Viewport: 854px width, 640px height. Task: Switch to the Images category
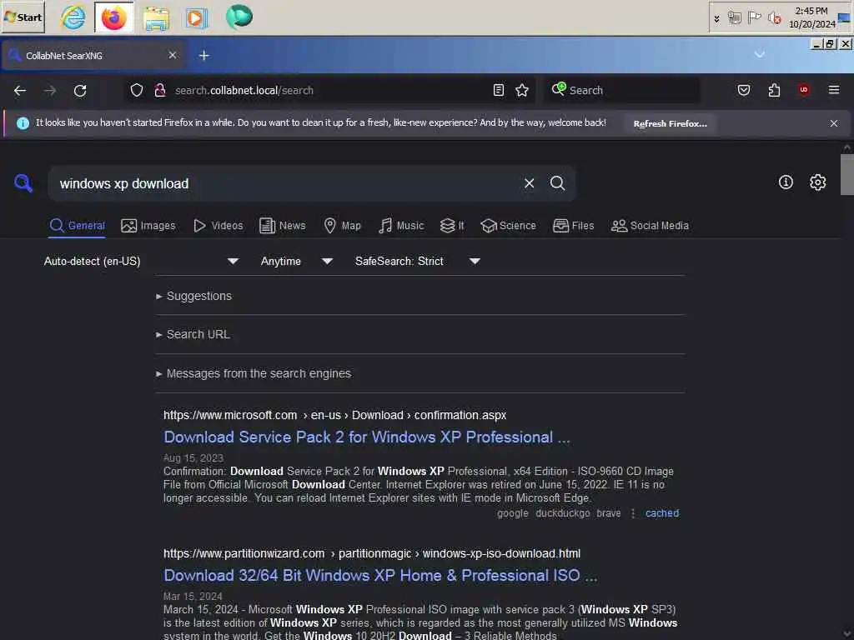[x=148, y=225]
